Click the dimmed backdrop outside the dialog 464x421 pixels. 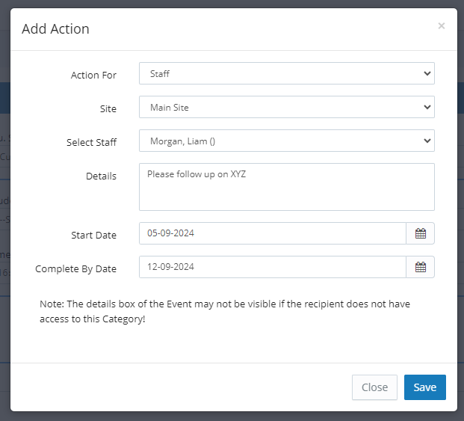(x=4, y=224)
